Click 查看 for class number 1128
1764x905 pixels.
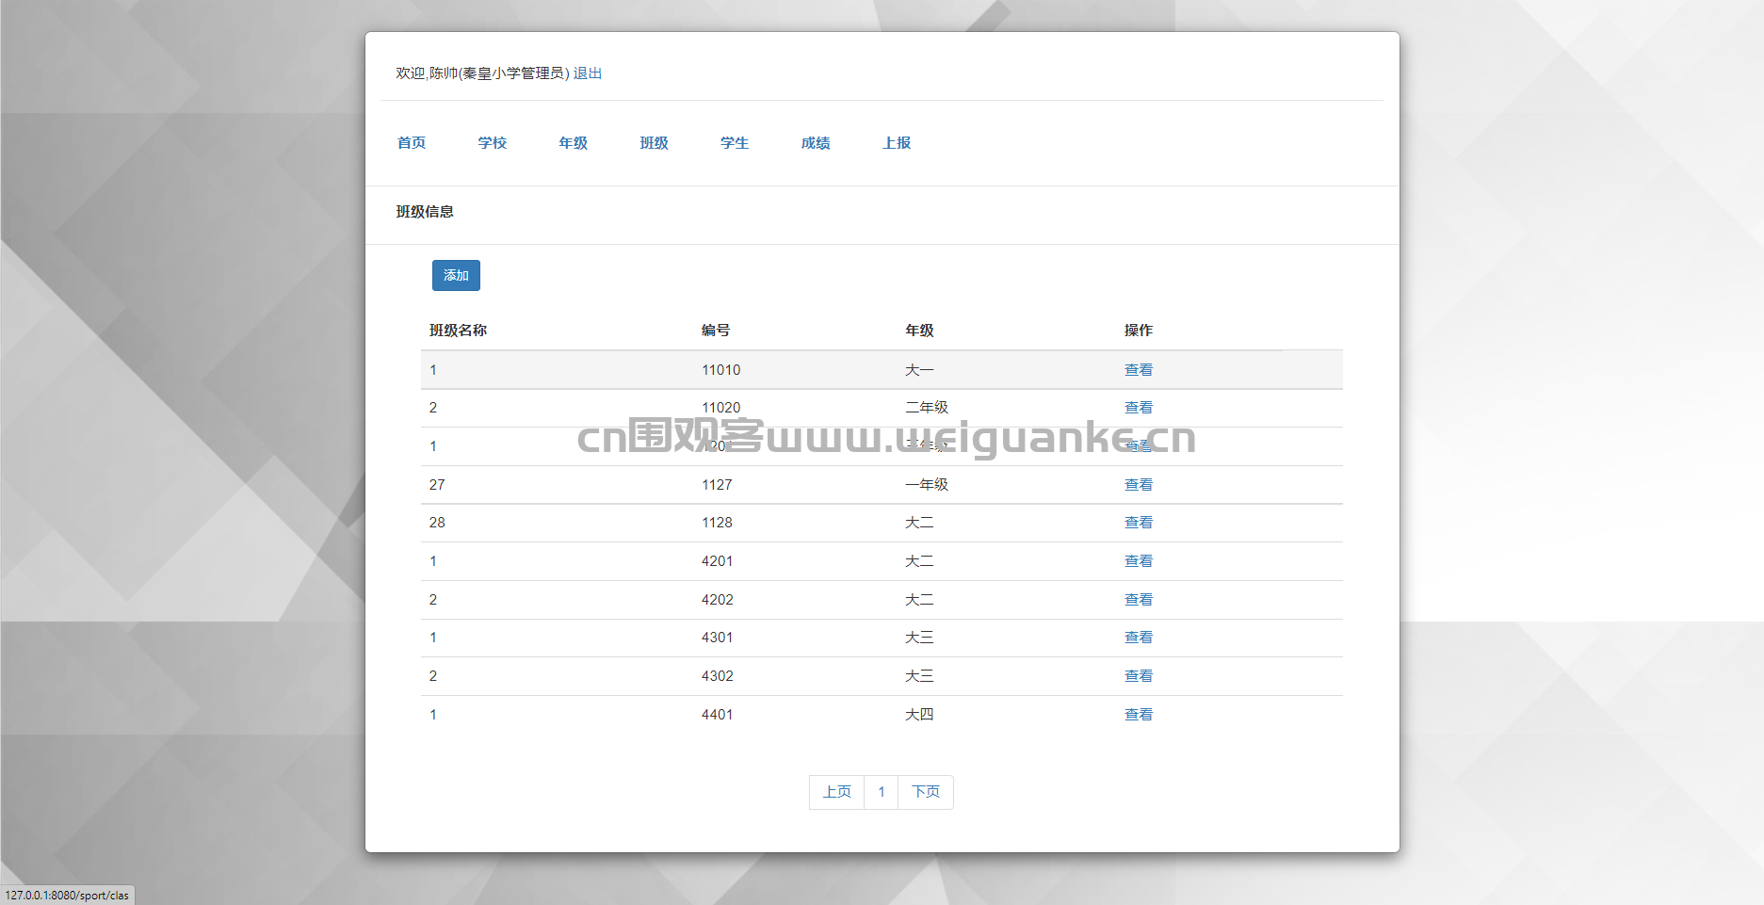click(x=1139, y=523)
